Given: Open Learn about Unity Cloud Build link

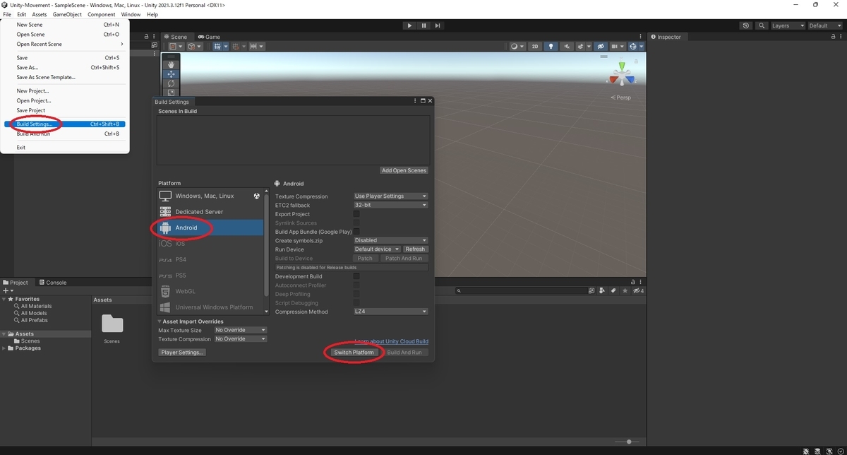Looking at the screenshot, I should tap(391, 341).
